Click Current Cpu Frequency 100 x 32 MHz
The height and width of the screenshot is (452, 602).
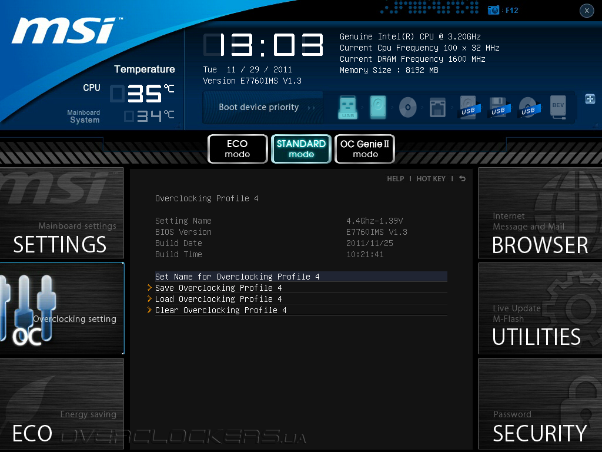[x=419, y=48]
